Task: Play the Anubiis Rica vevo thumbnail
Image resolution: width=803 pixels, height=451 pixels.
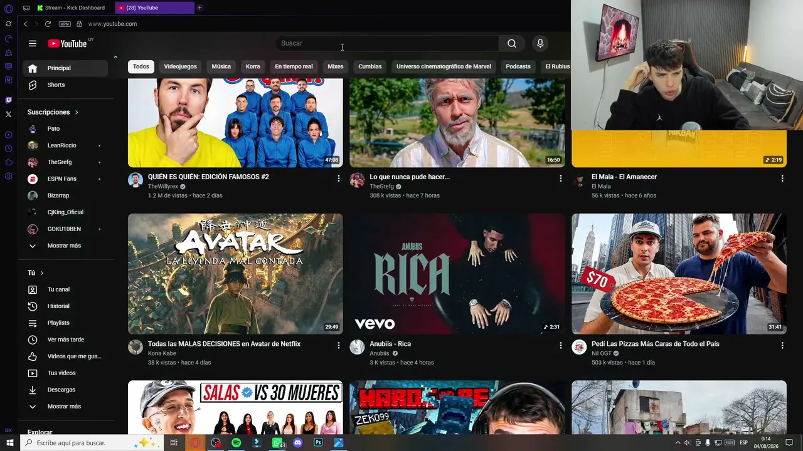Action: point(457,274)
